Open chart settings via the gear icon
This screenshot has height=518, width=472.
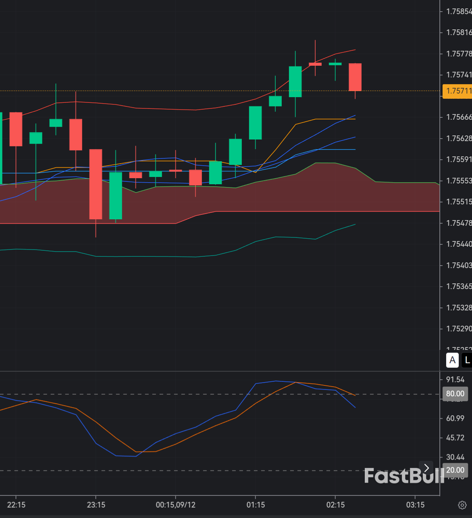(462, 504)
